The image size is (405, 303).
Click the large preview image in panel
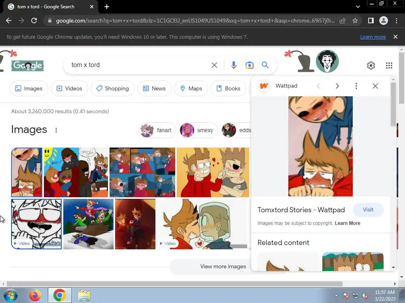[320, 146]
